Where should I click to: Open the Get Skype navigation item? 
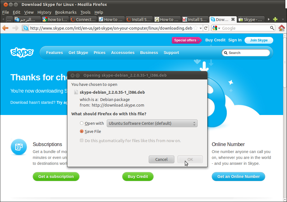[x=78, y=53]
